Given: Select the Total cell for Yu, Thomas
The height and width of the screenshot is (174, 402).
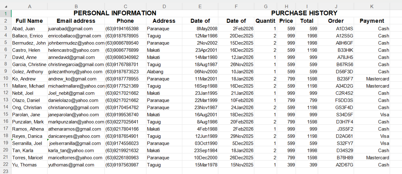Looking at the screenshot, I should tap(307, 165).
